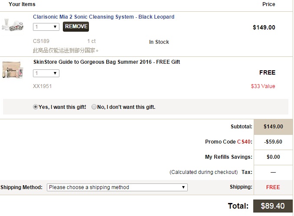Click the CS189 item code
Image resolution: width=294 pixels, height=216 pixels.
pyautogui.click(x=41, y=41)
